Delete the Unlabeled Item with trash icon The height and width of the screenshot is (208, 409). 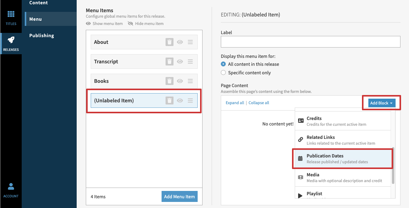[x=170, y=100]
